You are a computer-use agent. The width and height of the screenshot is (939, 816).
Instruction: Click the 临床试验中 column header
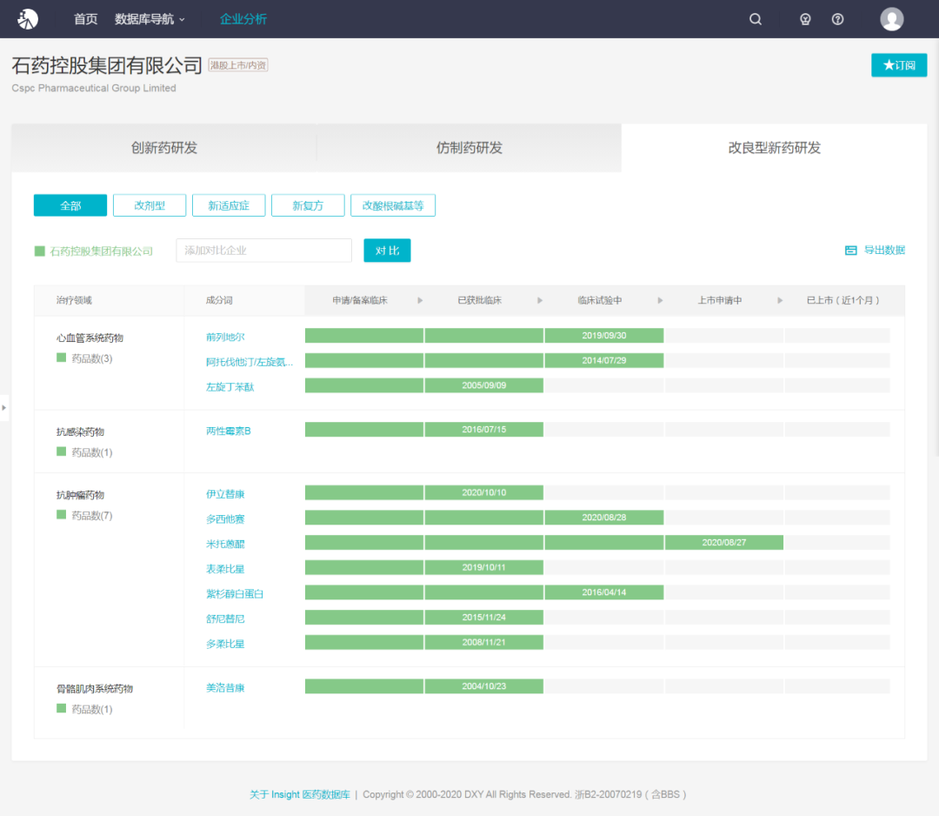coord(599,300)
